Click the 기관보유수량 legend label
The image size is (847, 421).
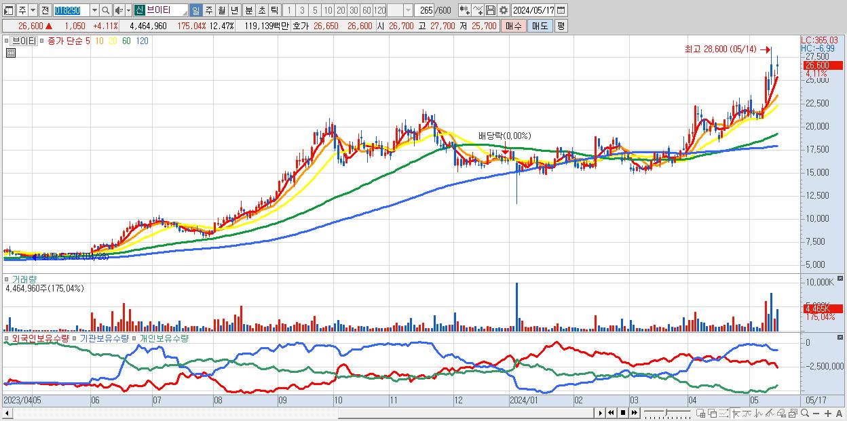tap(104, 338)
